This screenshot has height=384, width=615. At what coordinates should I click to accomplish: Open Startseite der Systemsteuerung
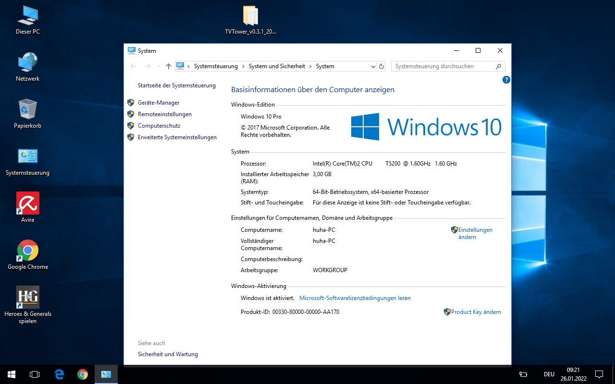click(x=176, y=85)
